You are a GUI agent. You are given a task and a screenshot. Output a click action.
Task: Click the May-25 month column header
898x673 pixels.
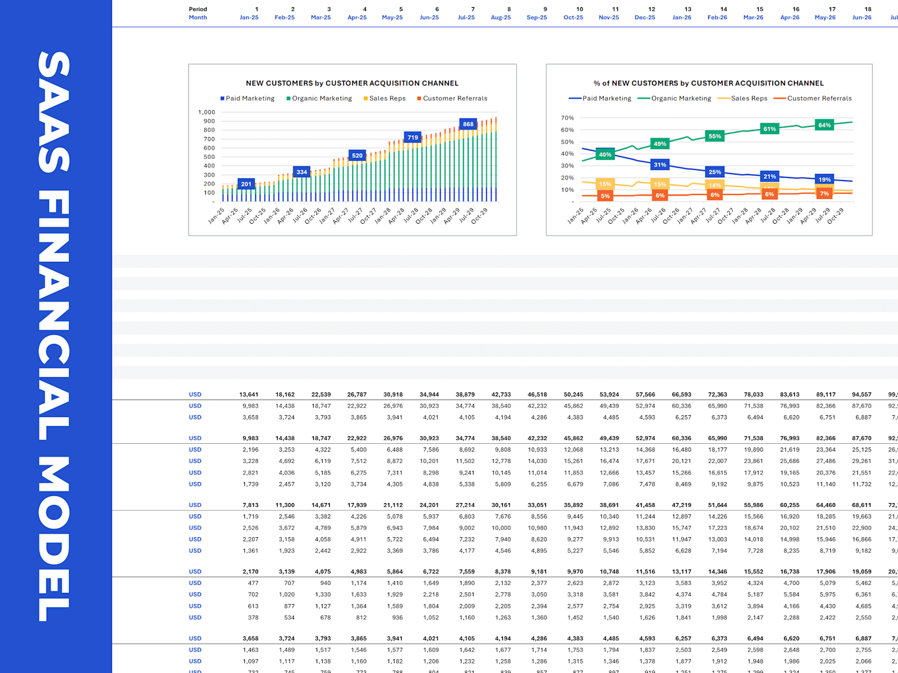click(392, 18)
